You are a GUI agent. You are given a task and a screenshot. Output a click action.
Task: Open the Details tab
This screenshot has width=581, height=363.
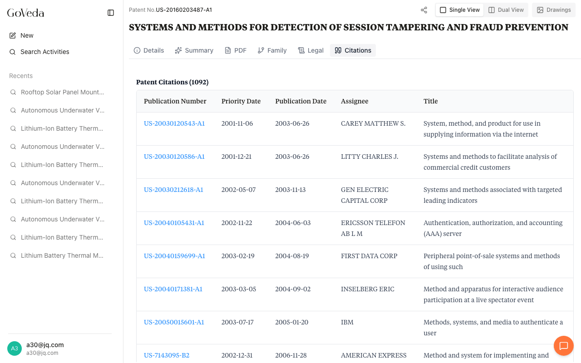(x=149, y=50)
